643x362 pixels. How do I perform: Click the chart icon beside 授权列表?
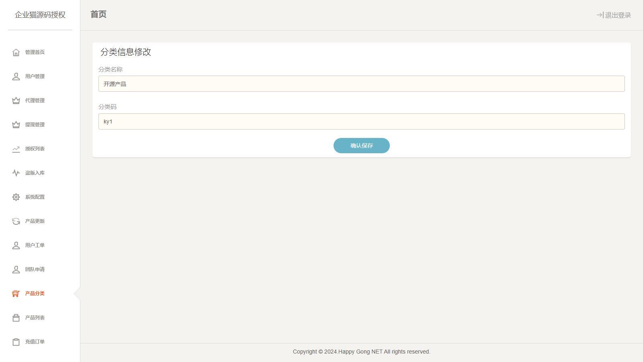[16, 149]
